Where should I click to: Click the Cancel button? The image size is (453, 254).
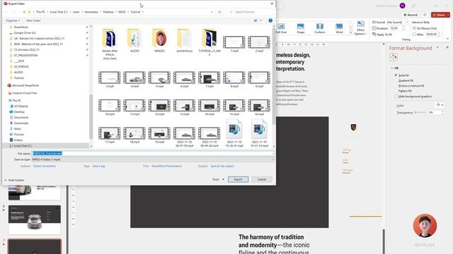coord(262,179)
